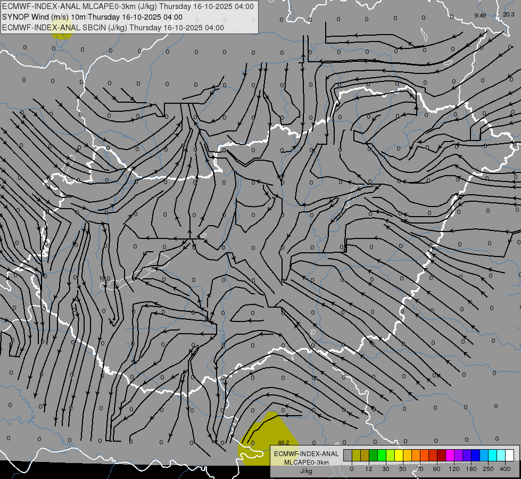Image resolution: width=521 pixels, height=479 pixels.
Task: Click the 9.49 value on the map
Action: (x=480, y=15)
